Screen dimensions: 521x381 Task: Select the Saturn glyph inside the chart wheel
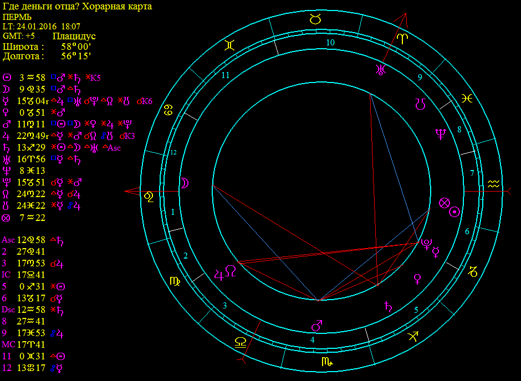click(387, 305)
